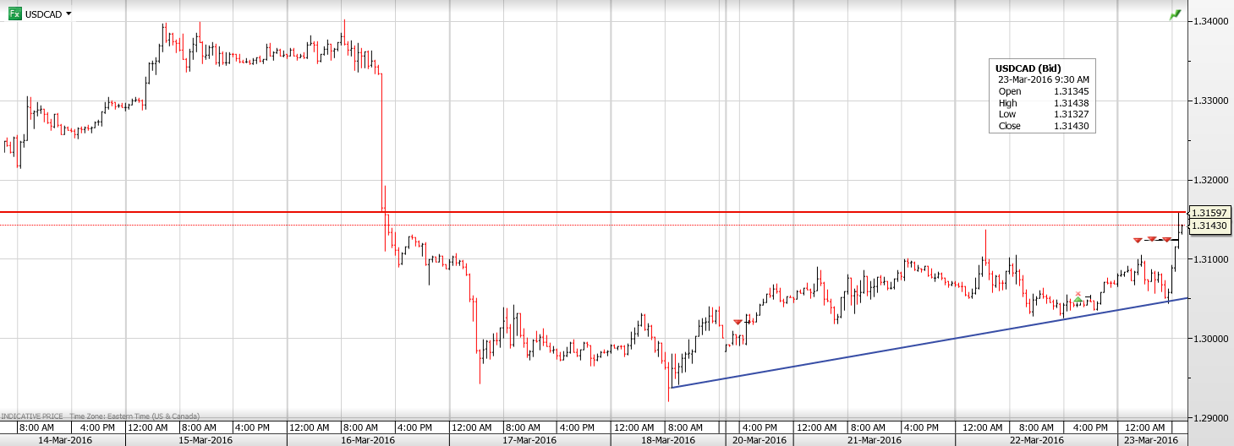Image resolution: width=1234 pixels, height=446 pixels.
Task: Select the solid red horizontal resistance line
Action: click(x=592, y=212)
